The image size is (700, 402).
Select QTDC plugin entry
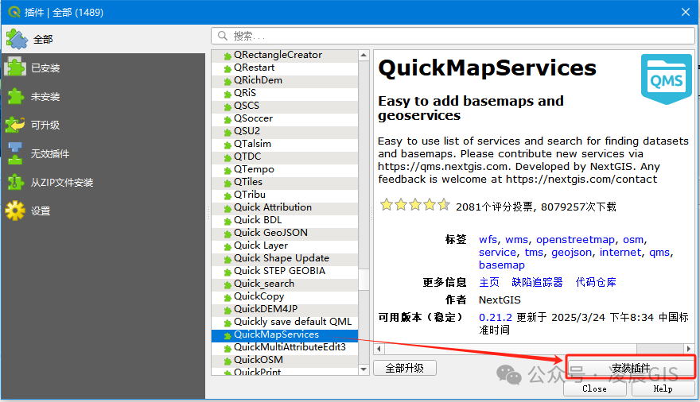(285, 157)
